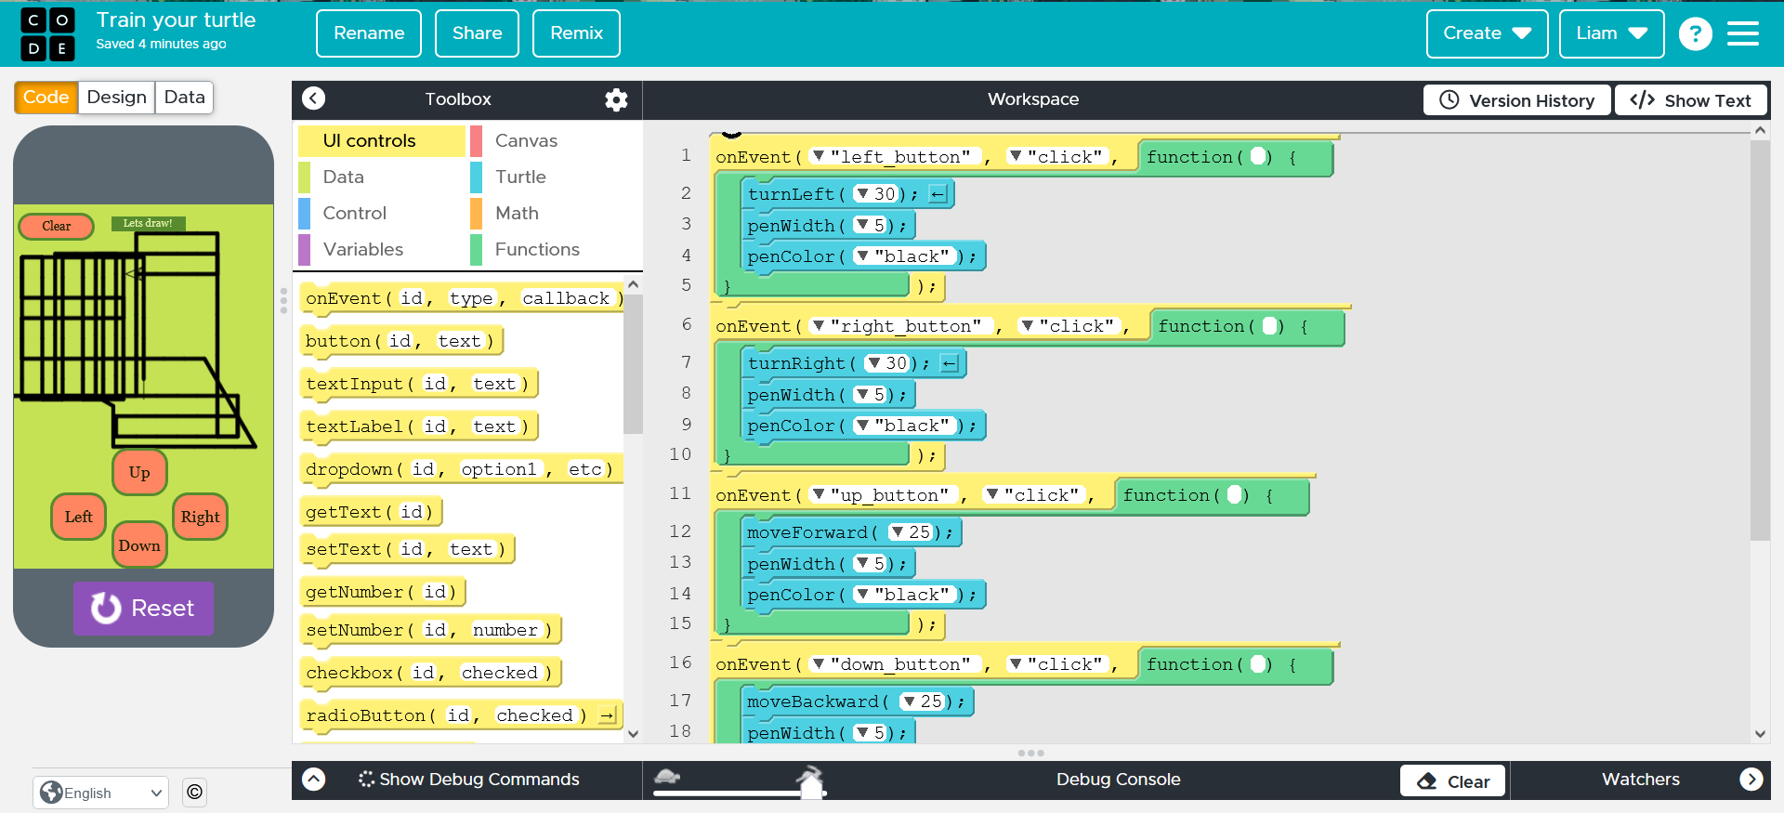Expand the Watchers panel arrow
Screen dimensions: 1784x813
[x=1751, y=780]
